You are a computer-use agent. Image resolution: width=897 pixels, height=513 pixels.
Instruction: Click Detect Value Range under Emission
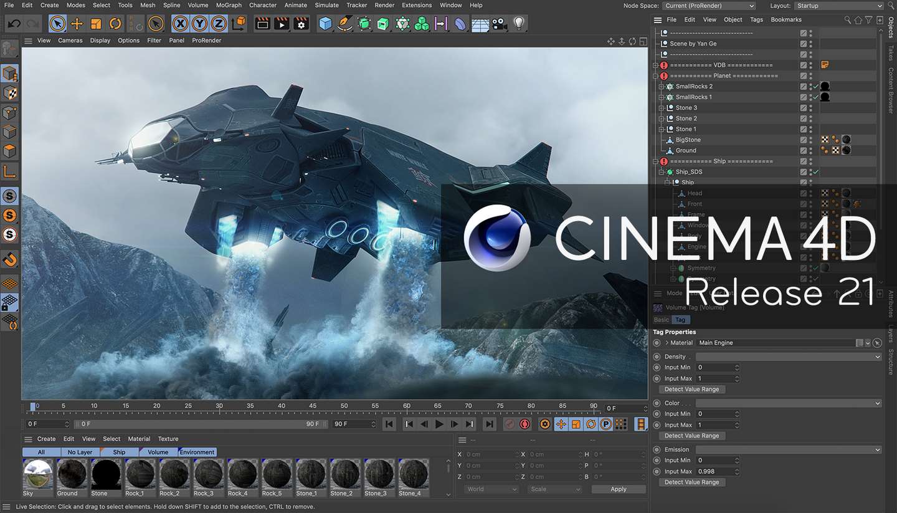pos(691,482)
